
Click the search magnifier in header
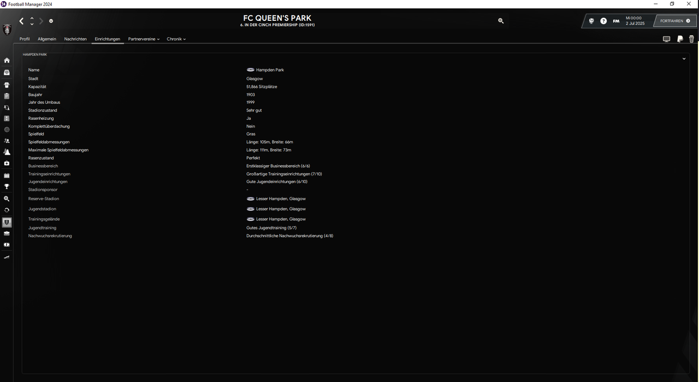point(501,21)
